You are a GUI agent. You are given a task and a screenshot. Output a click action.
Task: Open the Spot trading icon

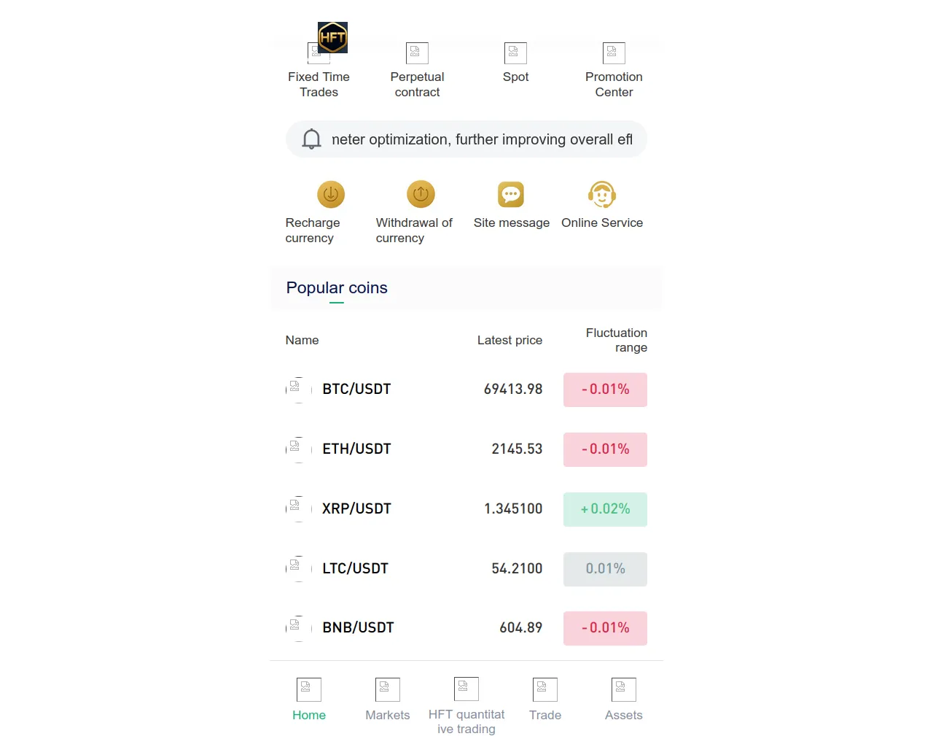pos(515,53)
